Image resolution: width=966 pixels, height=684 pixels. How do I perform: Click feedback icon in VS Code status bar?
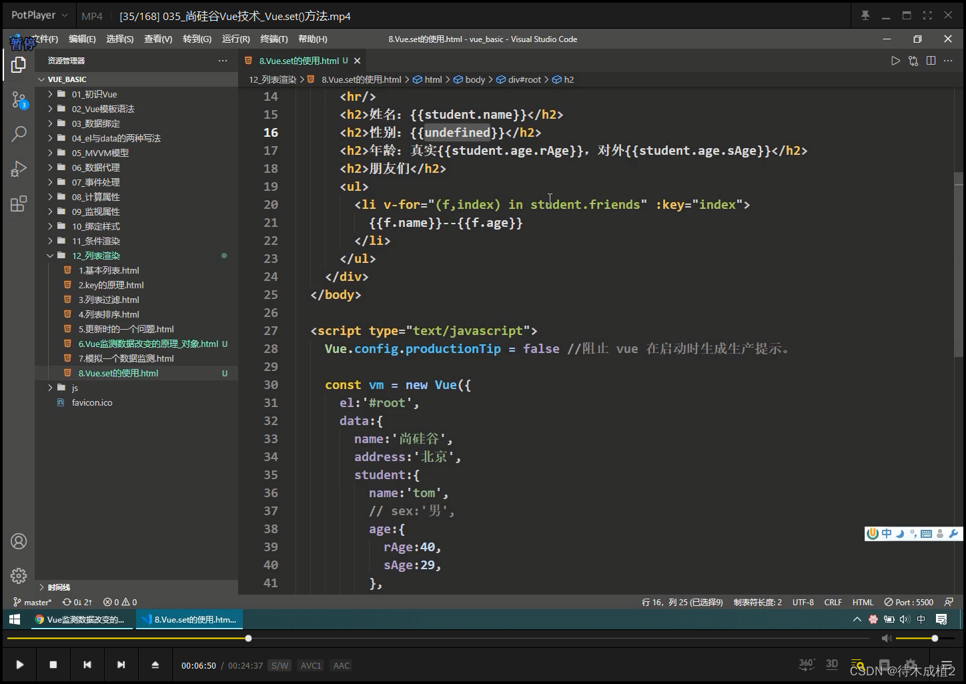[x=949, y=602]
